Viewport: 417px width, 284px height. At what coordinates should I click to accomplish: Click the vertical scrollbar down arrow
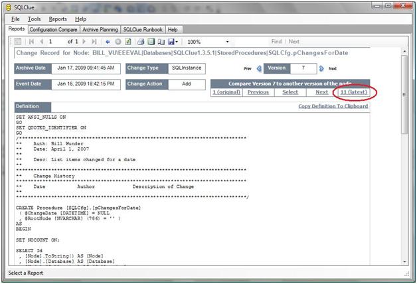pyautogui.click(x=404, y=261)
